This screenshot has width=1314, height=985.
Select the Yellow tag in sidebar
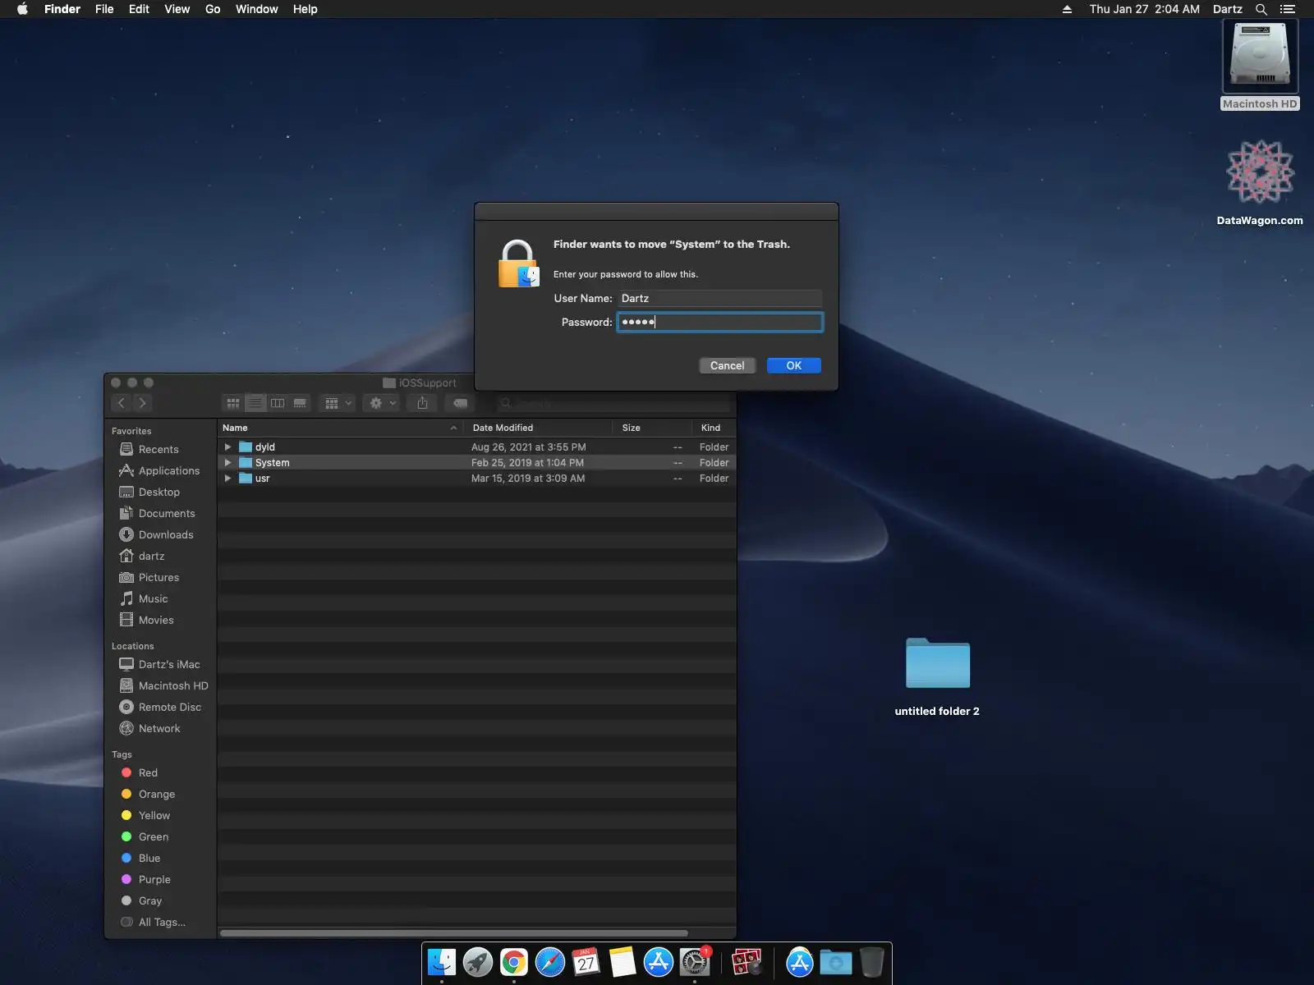(145, 815)
